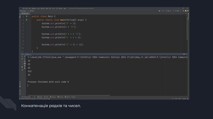The image size is (213, 119).
Task: Open the Code menu
Action: click(x=39, y=8)
